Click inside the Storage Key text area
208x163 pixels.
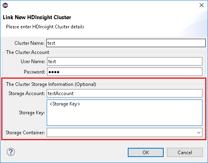[125, 113]
